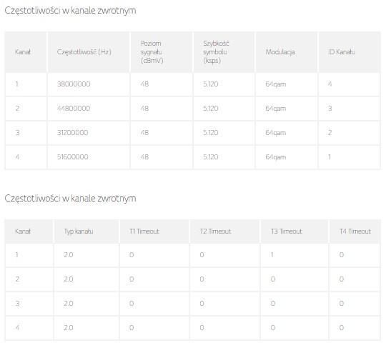Click the T1 Timeout column header

point(144,232)
